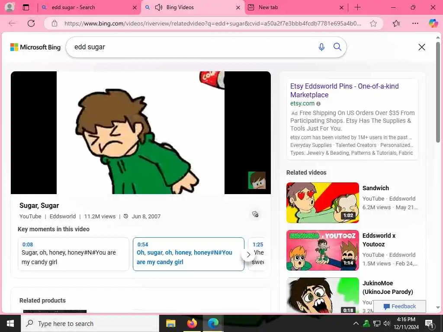Viewport: 443px width, 332px height.
Task: Submit search with magnifier icon
Action: click(337, 47)
